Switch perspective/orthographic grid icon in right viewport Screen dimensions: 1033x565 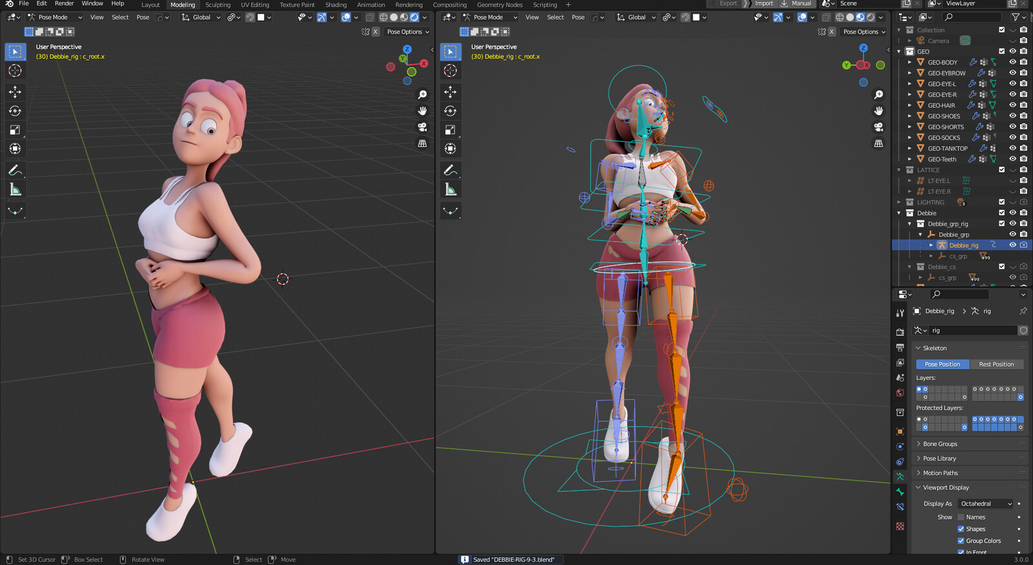tap(879, 143)
